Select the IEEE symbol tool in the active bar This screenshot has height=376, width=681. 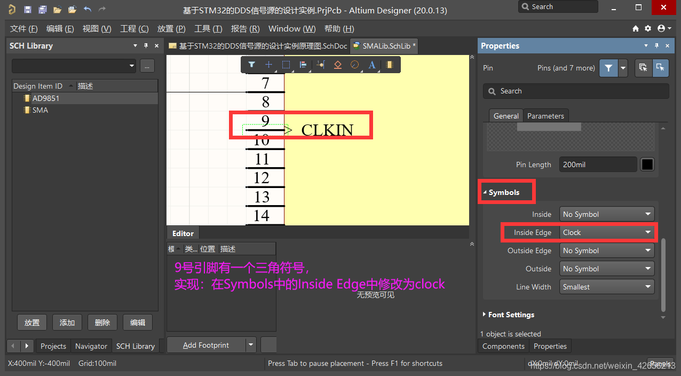(x=337, y=65)
